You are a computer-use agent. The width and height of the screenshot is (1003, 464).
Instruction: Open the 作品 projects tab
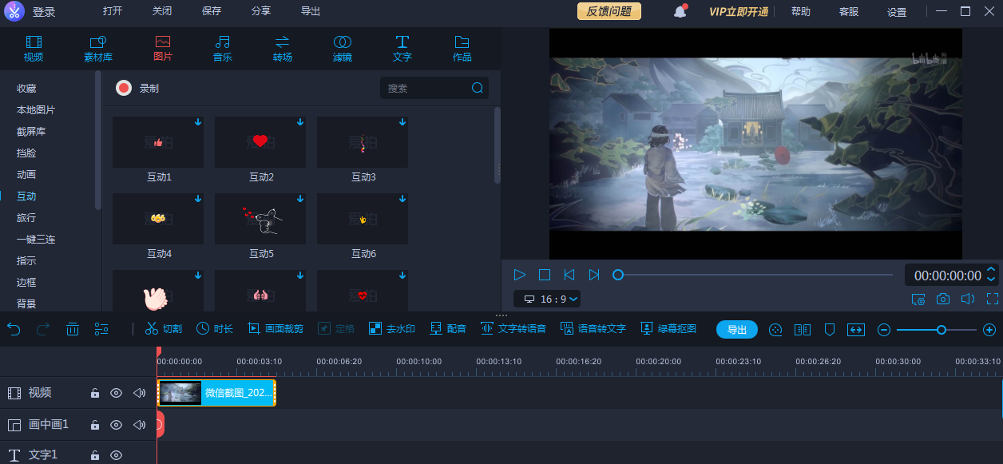pos(462,48)
